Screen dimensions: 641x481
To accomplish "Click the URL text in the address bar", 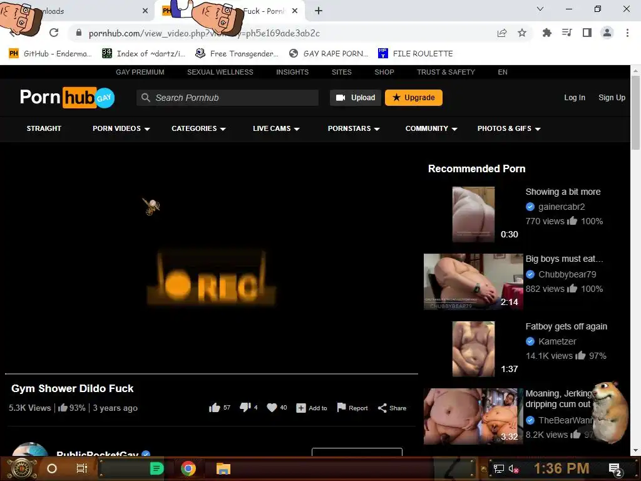I will [204, 33].
